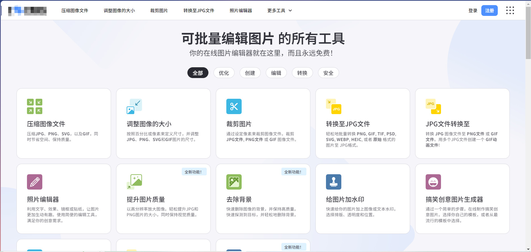
Task: Select the 编辑 filter tab
Action: click(276, 73)
